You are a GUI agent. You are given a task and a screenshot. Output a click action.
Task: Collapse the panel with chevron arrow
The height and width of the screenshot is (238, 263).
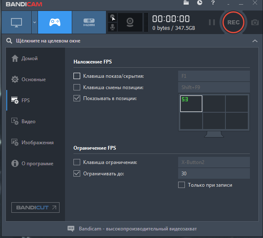click(255, 41)
